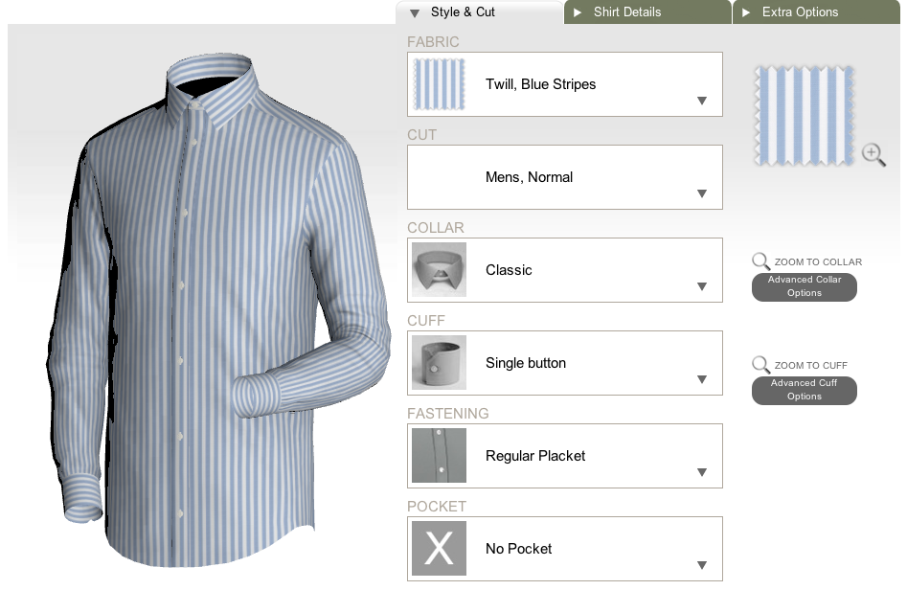Open the Collar dropdown arrow

pos(701,286)
